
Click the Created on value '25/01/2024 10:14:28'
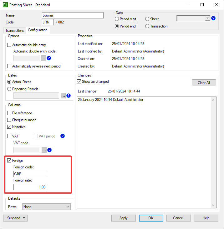pos(128,59)
